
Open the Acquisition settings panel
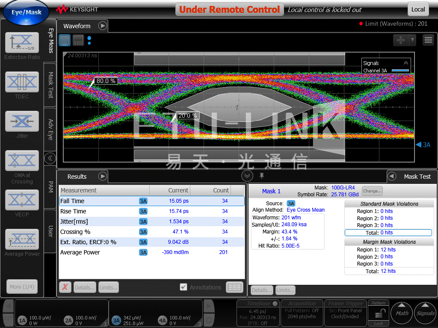click(302, 313)
